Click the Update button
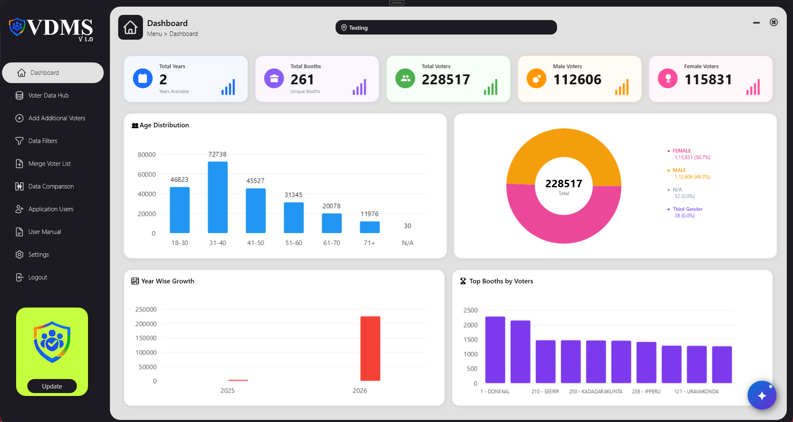This screenshot has height=422, width=793. click(x=52, y=386)
